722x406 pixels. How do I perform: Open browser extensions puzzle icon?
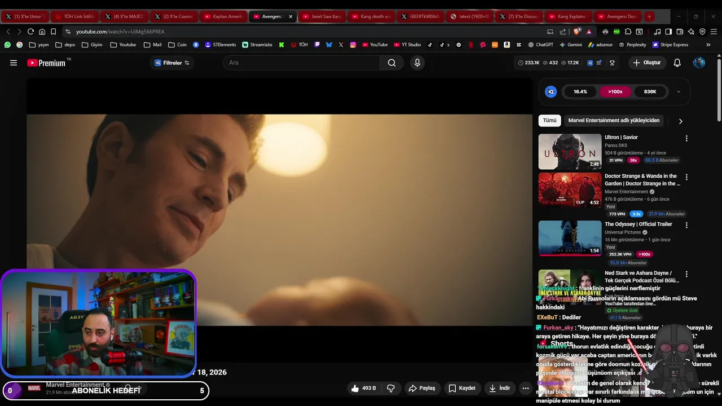tap(628, 32)
